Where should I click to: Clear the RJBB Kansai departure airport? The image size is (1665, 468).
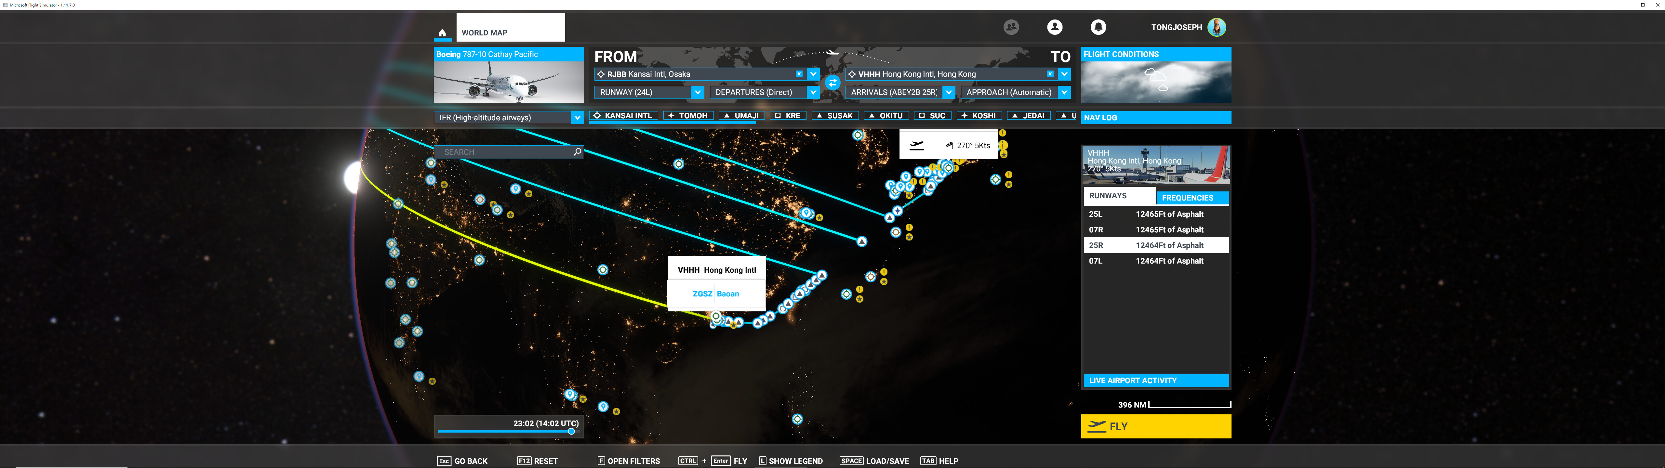pos(799,74)
